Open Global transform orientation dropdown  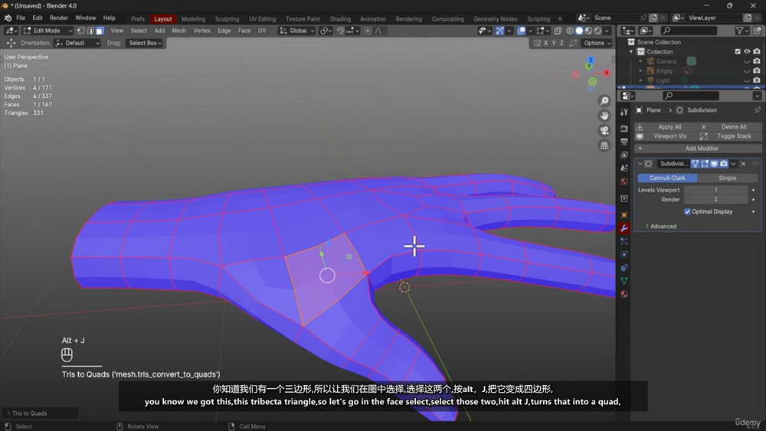tap(297, 31)
